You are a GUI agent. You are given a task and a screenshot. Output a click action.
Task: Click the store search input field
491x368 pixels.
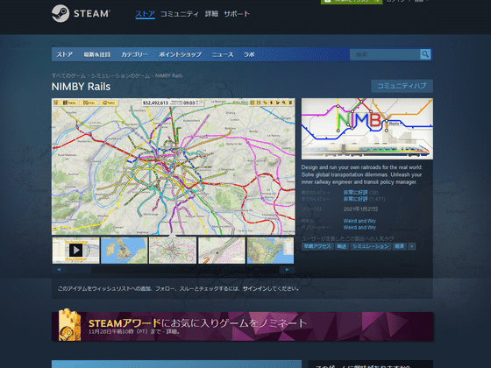coord(385,54)
